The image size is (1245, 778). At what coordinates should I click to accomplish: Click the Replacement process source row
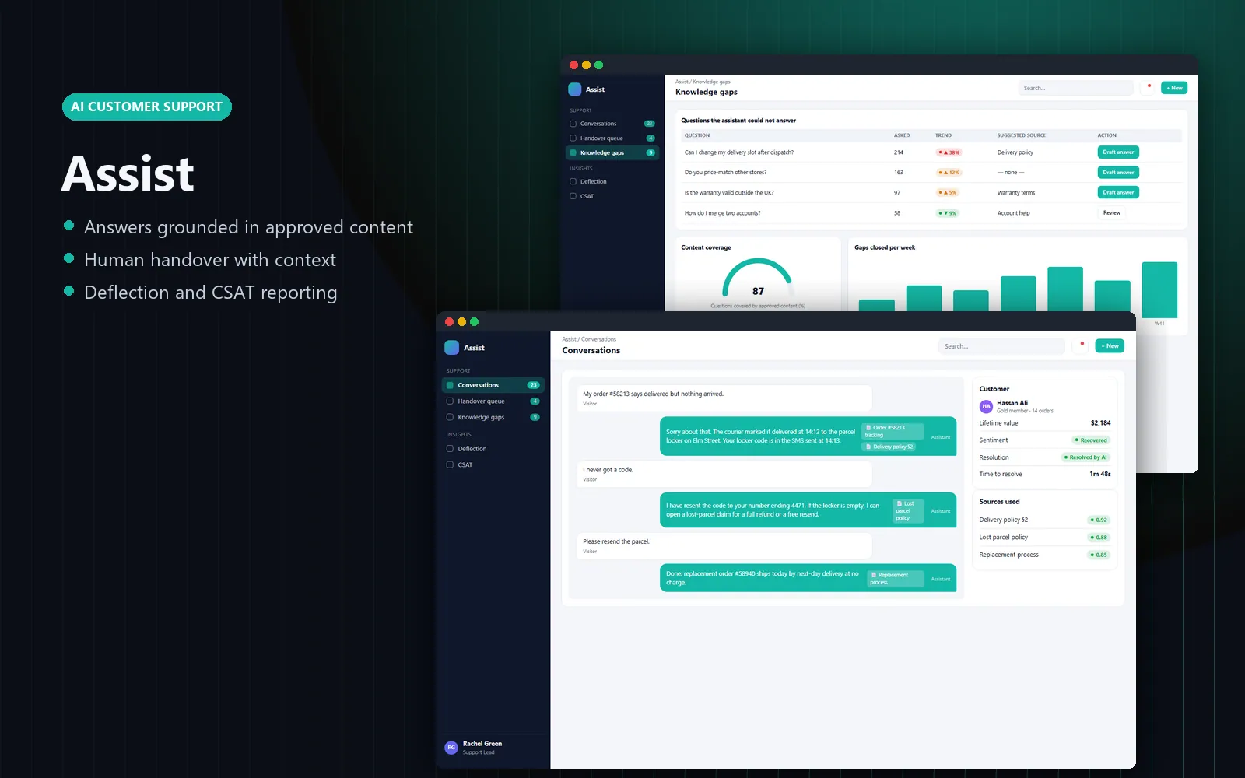[x=1044, y=555]
